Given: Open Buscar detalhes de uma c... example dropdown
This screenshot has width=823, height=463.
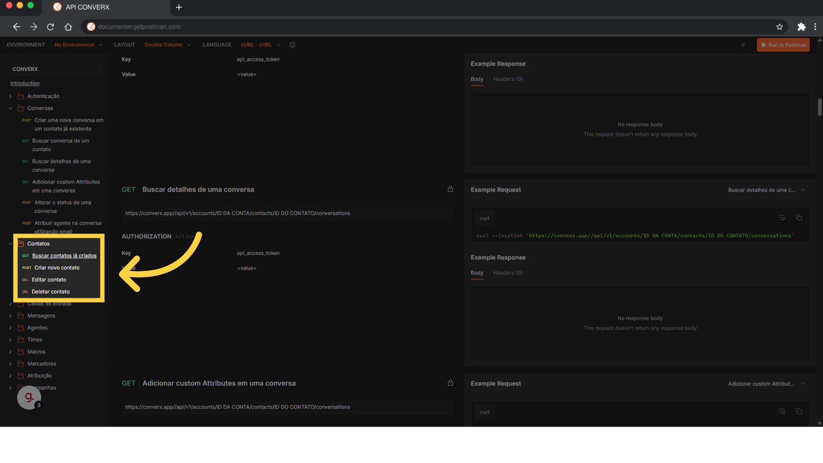Looking at the screenshot, I should pyautogui.click(x=766, y=190).
